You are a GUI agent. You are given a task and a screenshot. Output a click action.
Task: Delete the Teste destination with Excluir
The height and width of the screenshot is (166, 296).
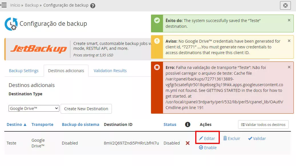click(231, 139)
